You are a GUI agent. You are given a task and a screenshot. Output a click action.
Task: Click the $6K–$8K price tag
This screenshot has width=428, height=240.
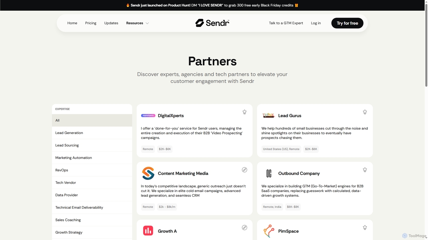pyautogui.click(x=293, y=207)
